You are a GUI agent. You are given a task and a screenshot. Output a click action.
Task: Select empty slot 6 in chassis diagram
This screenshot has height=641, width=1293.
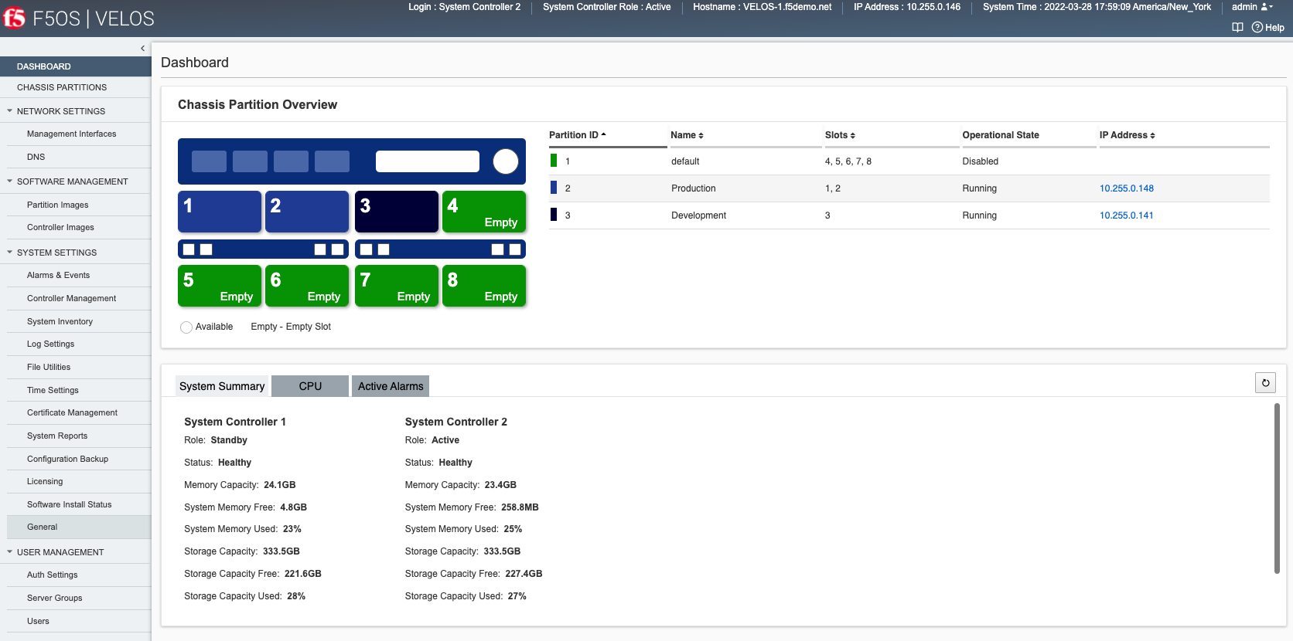(307, 286)
